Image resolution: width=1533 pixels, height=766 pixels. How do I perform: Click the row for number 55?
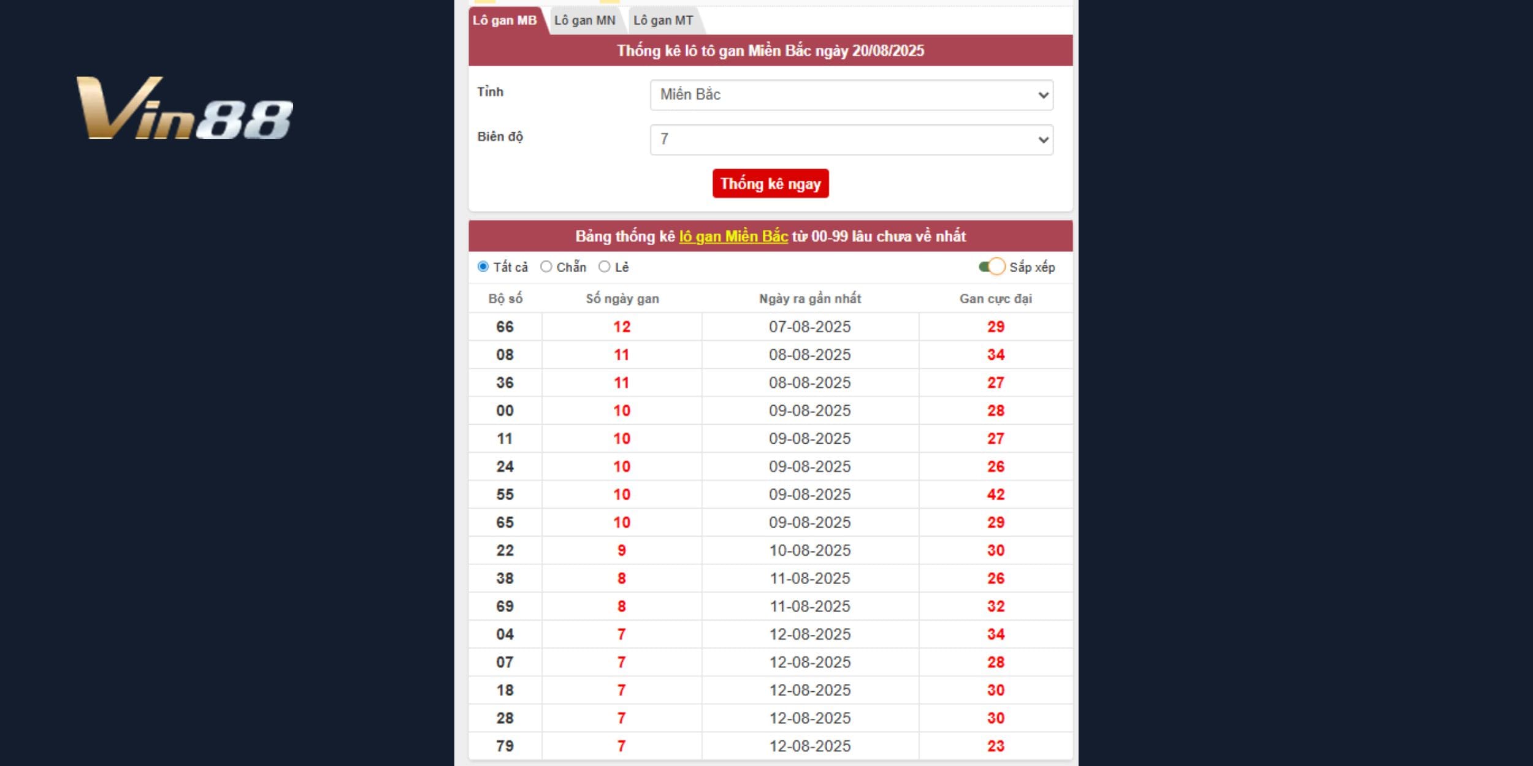click(x=505, y=495)
